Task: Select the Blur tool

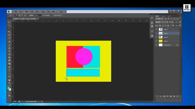Action: point(9,61)
